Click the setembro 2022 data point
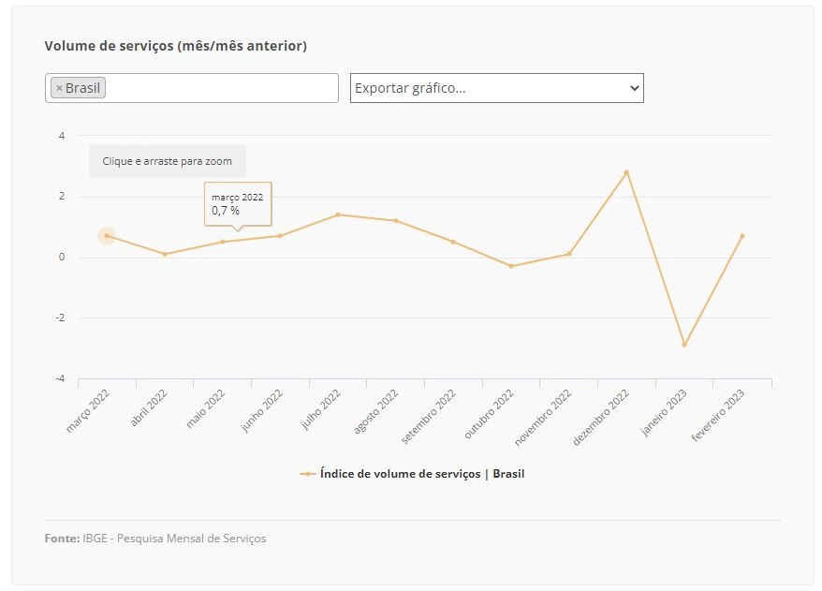The height and width of the screenshot is (591, 822). pos(453,242)
